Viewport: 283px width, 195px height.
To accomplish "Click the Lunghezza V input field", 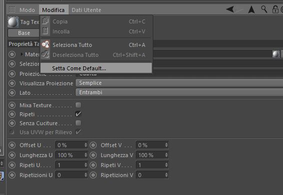I will pyautogui.click(x=152, y=155).
